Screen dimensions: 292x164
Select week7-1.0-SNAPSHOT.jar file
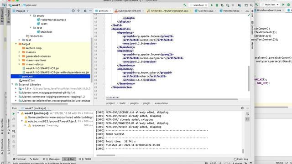tap(42, 68)
